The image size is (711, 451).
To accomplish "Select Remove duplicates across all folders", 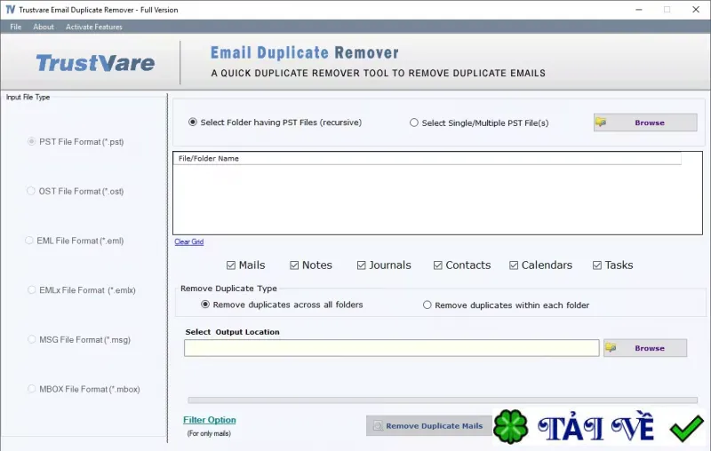I will 282,305.
